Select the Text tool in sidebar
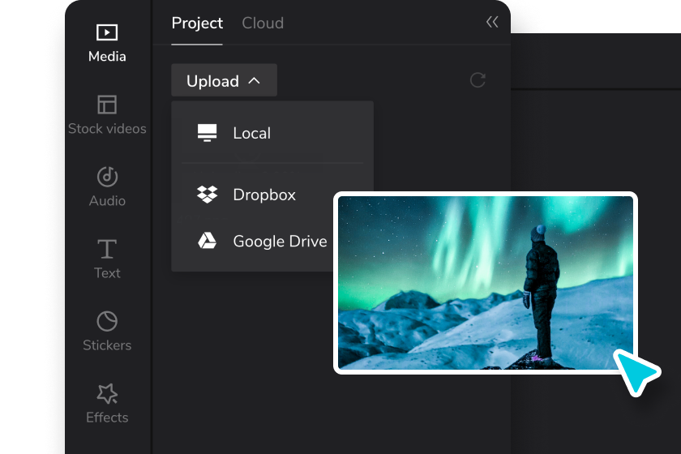Viewport: 681px width, 454px height. coord(107,259)
